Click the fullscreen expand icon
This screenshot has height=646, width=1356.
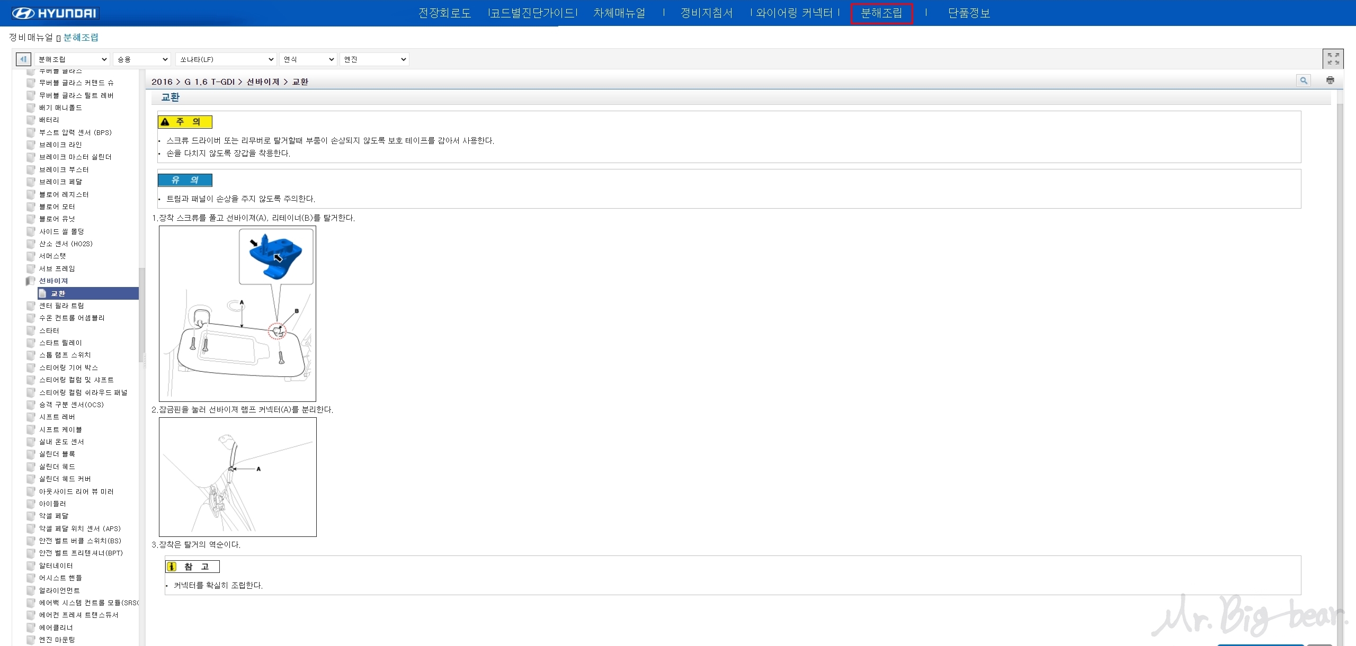(1333, 59)
